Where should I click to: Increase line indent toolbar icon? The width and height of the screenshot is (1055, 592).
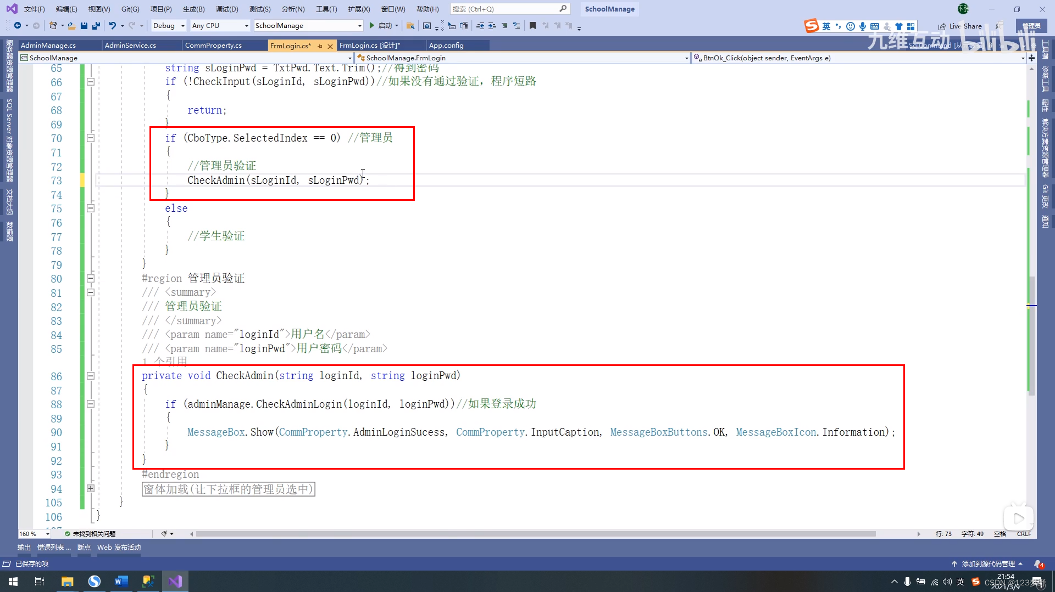click(x=492, y=25)
